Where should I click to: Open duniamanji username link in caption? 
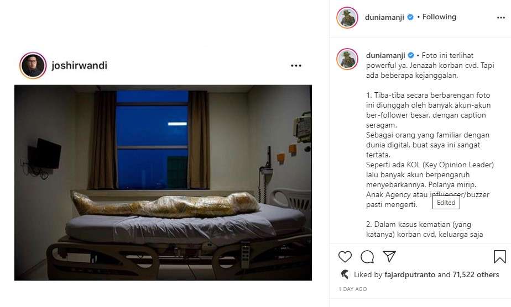click(x=385, y=56)
